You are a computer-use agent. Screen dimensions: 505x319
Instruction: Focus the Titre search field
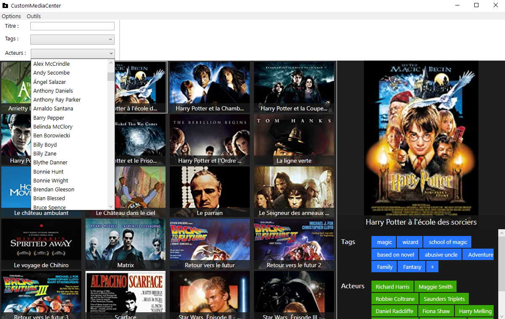coord(72,26)
